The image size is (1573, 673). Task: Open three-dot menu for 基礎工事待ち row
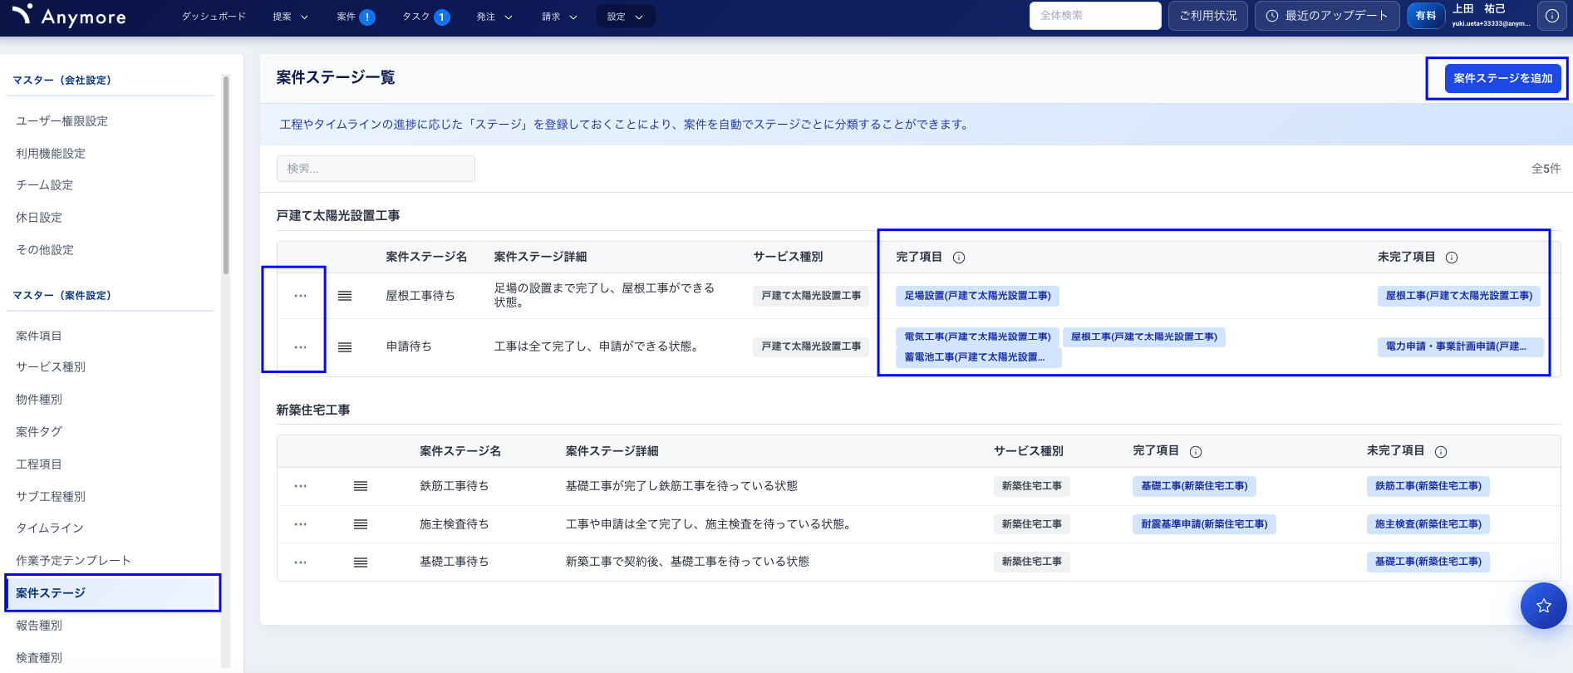[300, 562]
